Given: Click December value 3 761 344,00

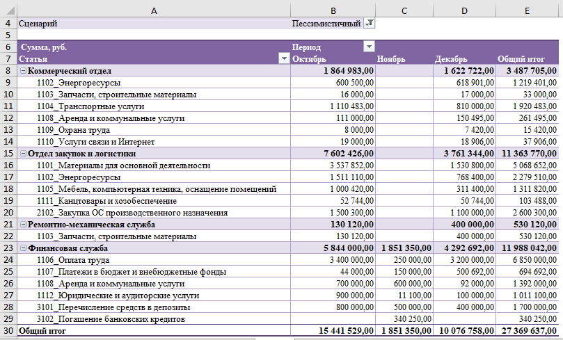Looking at the screenshot, I should coord(464,154).
